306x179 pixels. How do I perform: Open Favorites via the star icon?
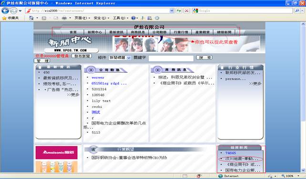coord(4,18)
